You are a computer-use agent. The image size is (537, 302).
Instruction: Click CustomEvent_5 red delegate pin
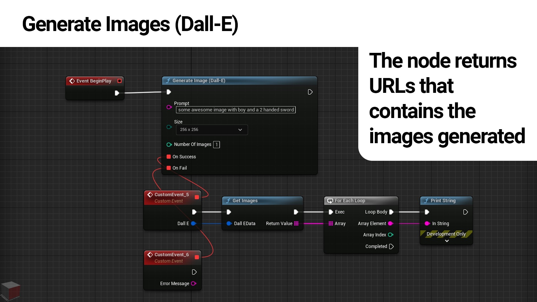click(197, 197)
